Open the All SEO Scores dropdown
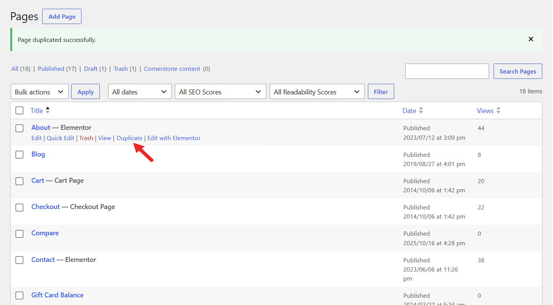Image resolution: width=553 pixels, height=305 pixels. tap(221, 92)
